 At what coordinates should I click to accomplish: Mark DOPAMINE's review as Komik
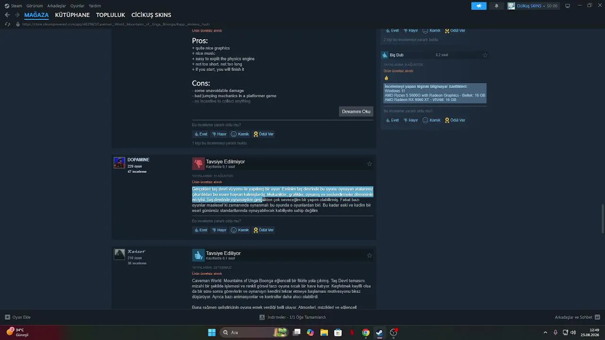click(x=240, y=230)
